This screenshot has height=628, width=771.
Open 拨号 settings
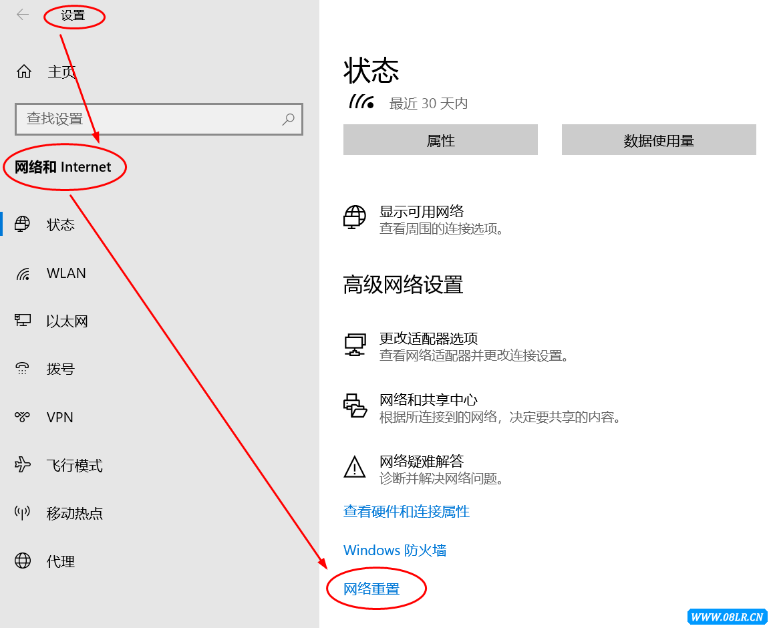coord(61,369)
